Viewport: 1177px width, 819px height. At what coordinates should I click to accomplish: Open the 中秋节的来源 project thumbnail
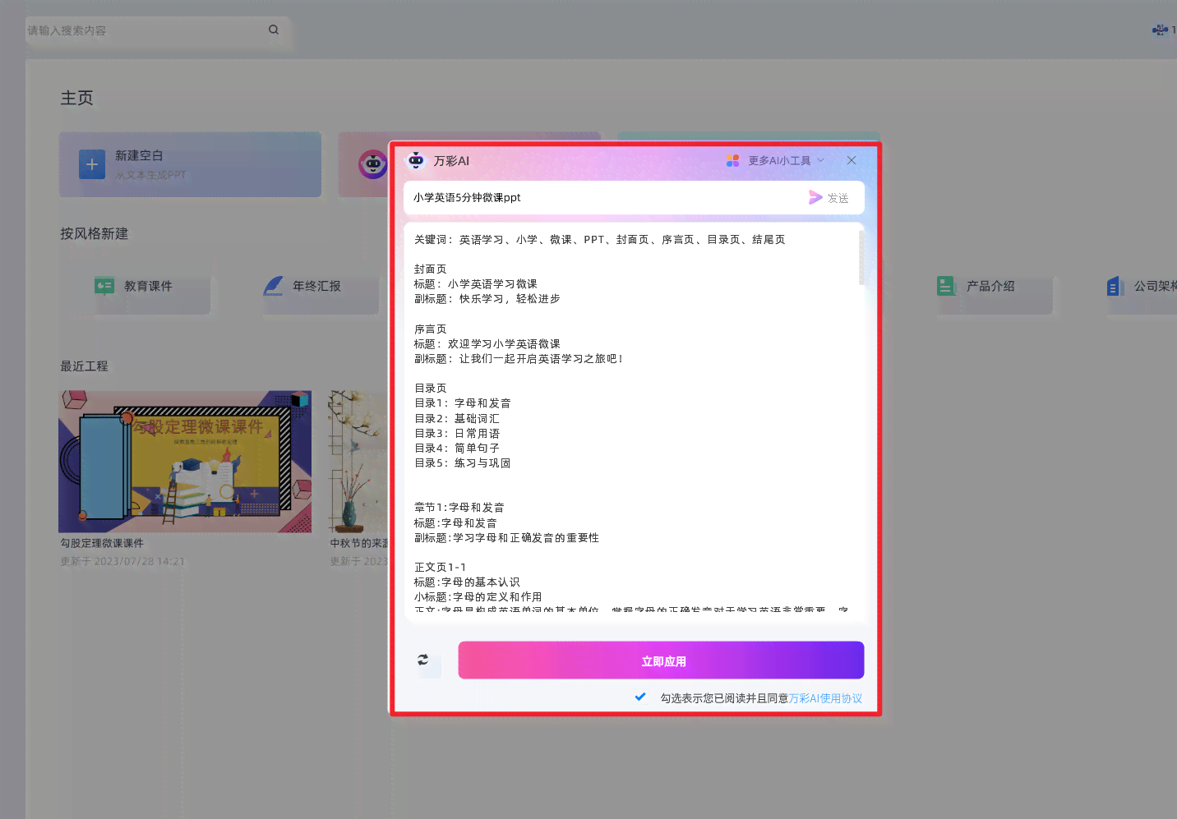[x=358, y=462]
